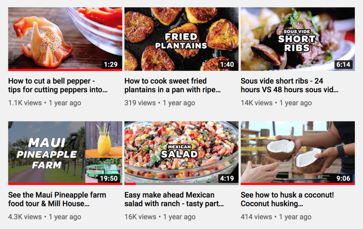Viewport: 363px width, 229px height.
Task: Click the red watch progress bar under Mexican Salad
Action: tap(130, 184)
